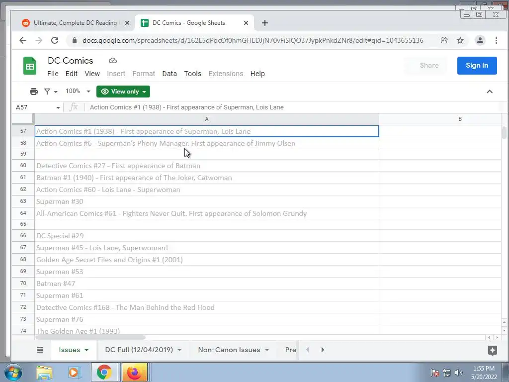The image size is (509, 382).
Task: Open the Tools menu
Action: (x=192, y=74)
